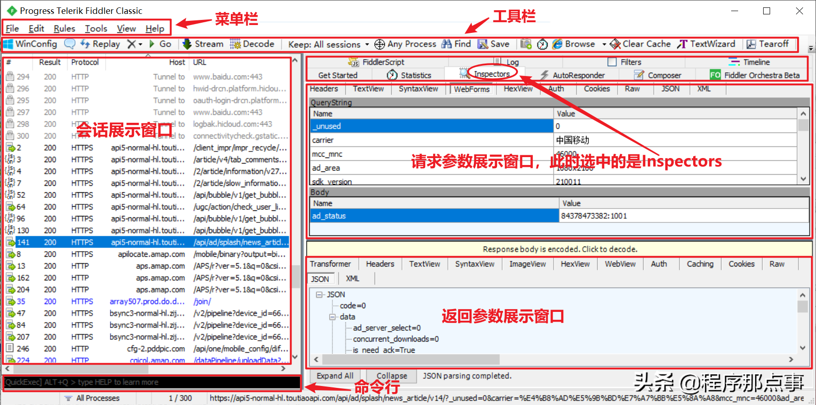Screen dimensions: 816x405
Task: Select session 35 array507.prod.do.d...
Action: [x=147, y=302]
